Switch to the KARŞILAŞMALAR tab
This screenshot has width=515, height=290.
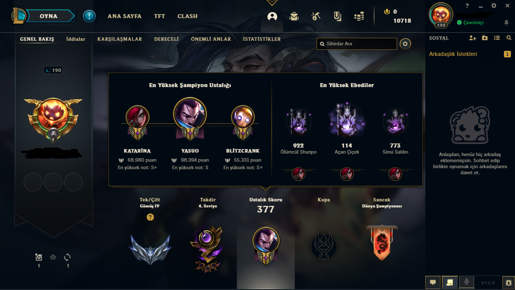point(119,39)
